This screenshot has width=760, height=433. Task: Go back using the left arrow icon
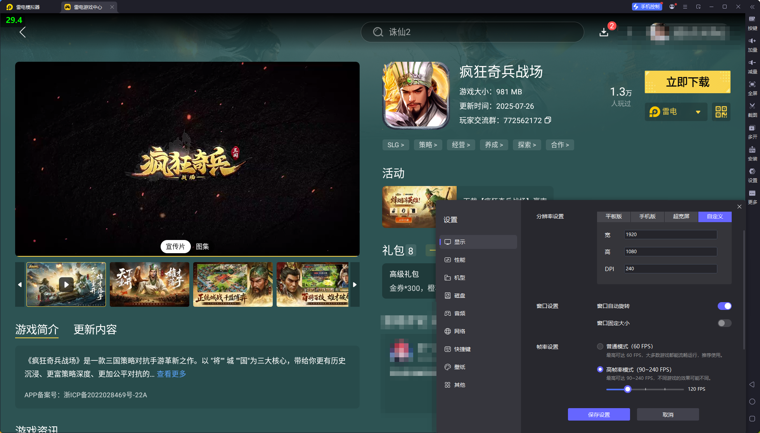tap(23, 32)
